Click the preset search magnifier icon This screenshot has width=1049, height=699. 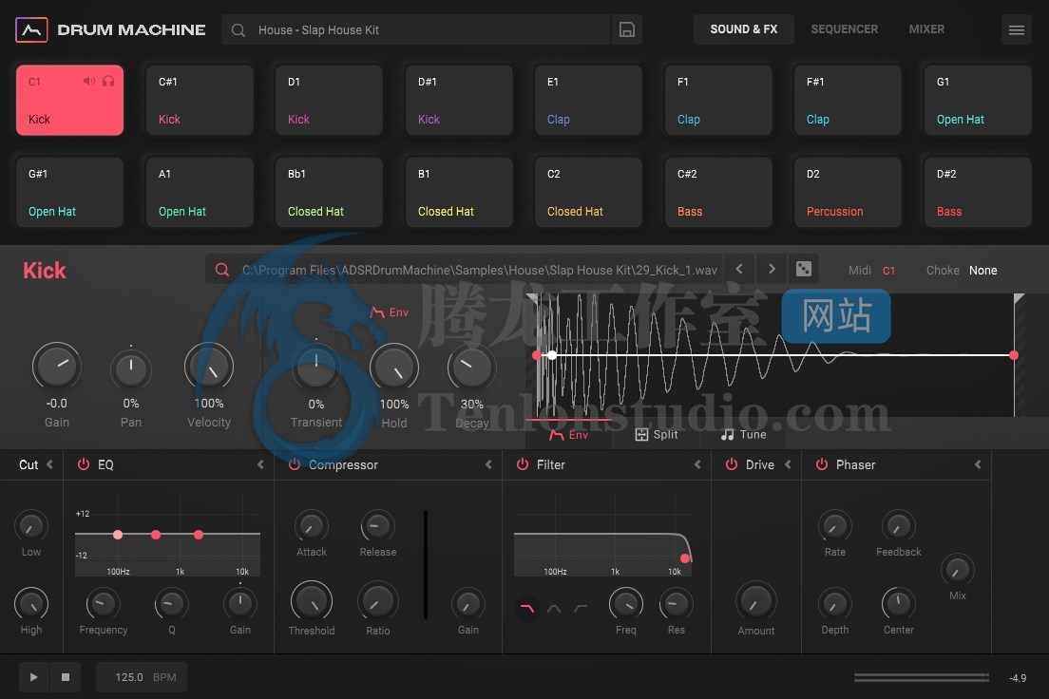[x=238, y=30]
